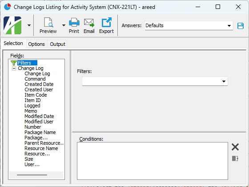Viewport: 249px width, 187px height.
Task: Click the Print toolbar icon
Action: click(74, 22)
